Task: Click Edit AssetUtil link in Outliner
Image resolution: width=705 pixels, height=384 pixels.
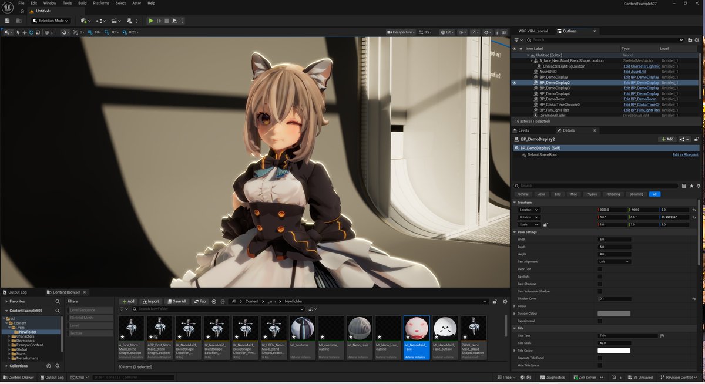Action: (634, 72)
